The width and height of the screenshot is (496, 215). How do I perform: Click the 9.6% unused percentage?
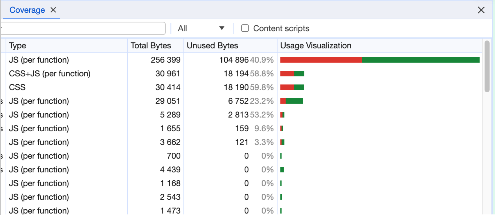click(x=264, y=129)
